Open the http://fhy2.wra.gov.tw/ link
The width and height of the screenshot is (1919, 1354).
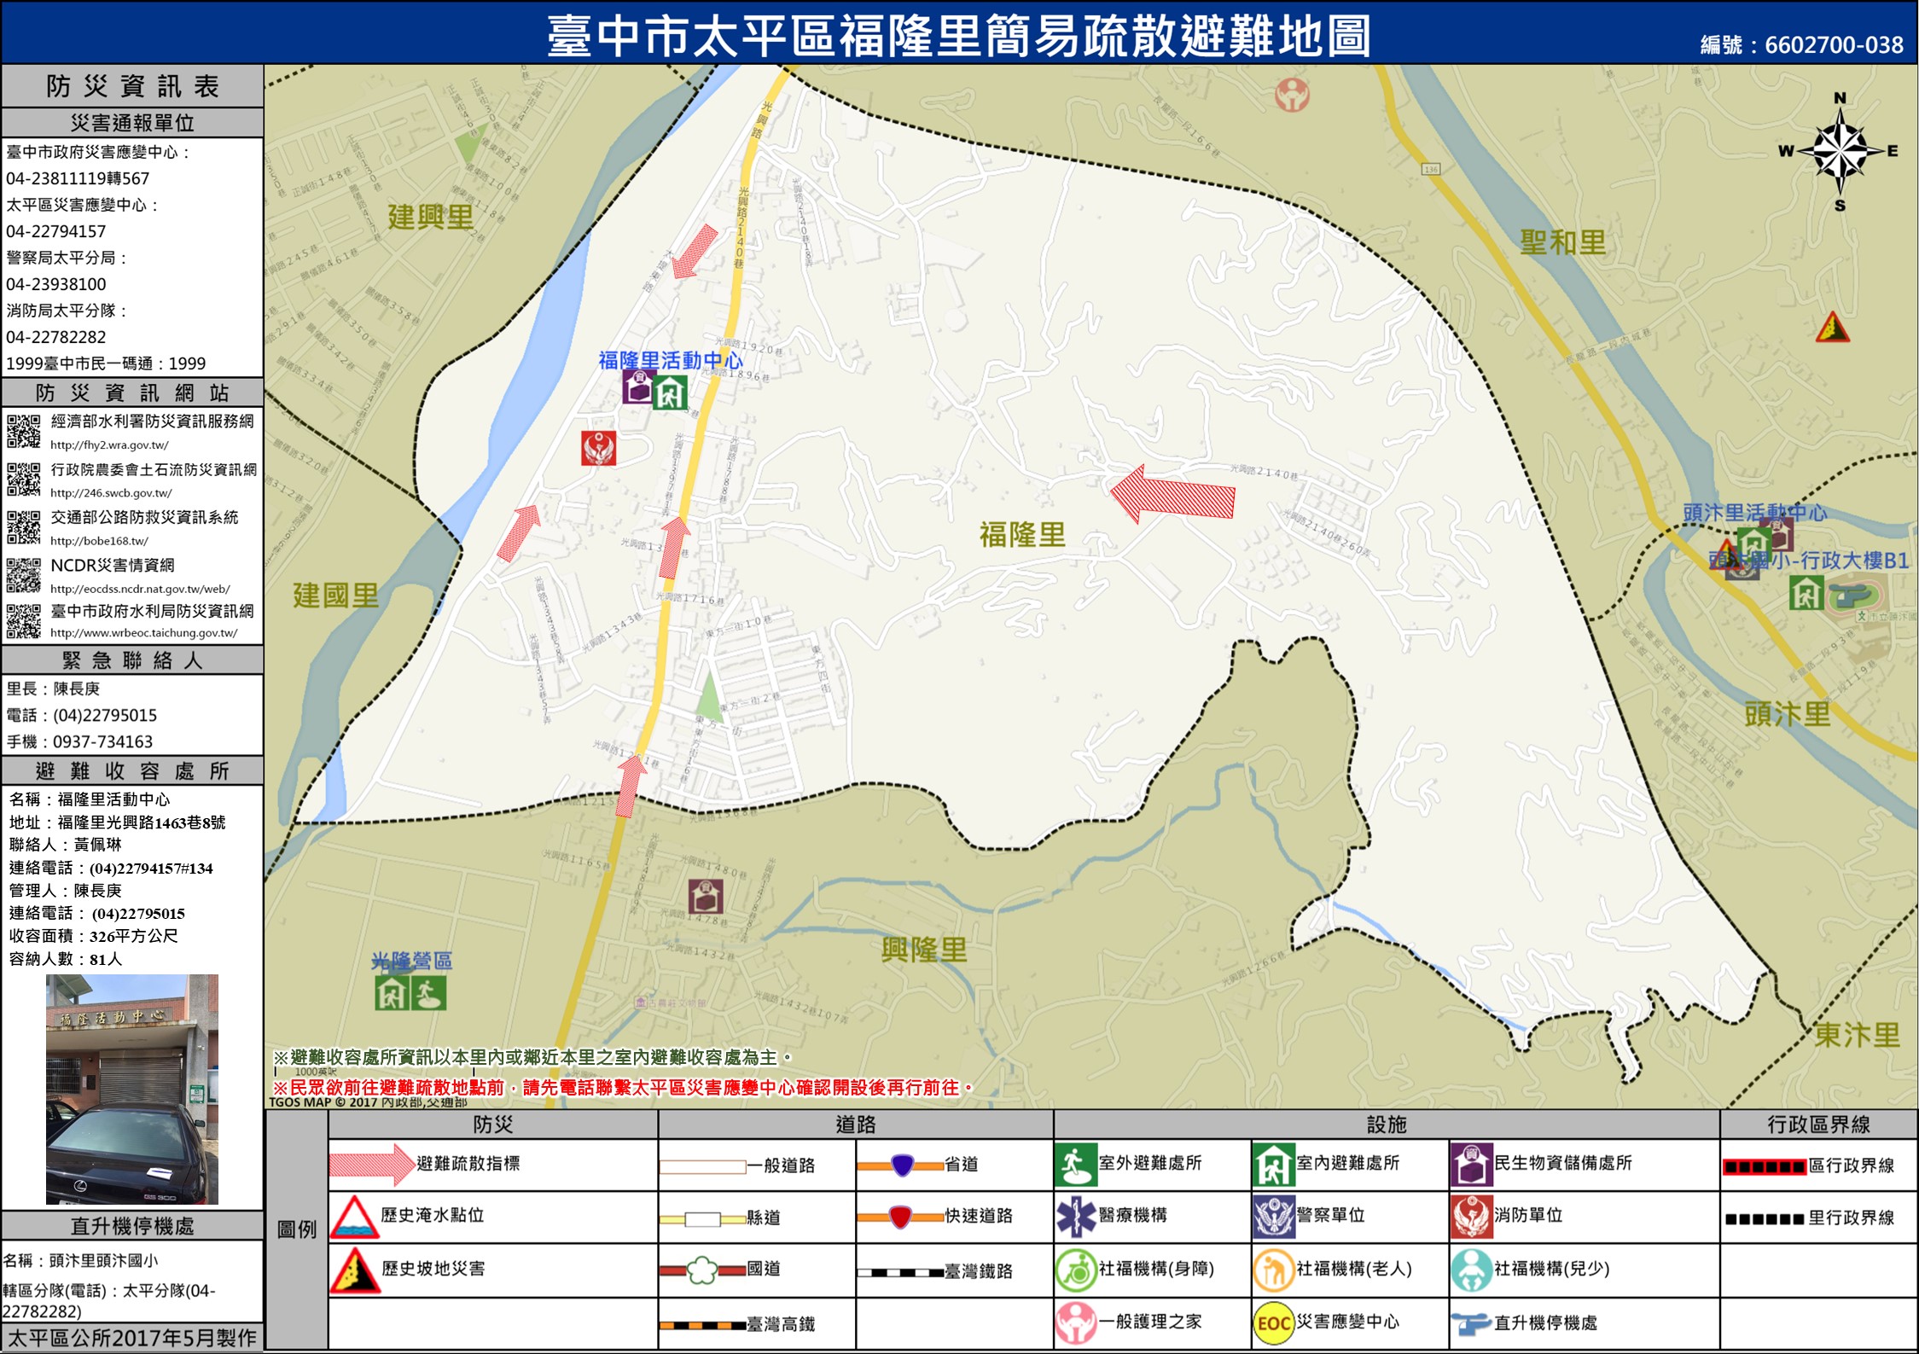[x=109, y=445]
